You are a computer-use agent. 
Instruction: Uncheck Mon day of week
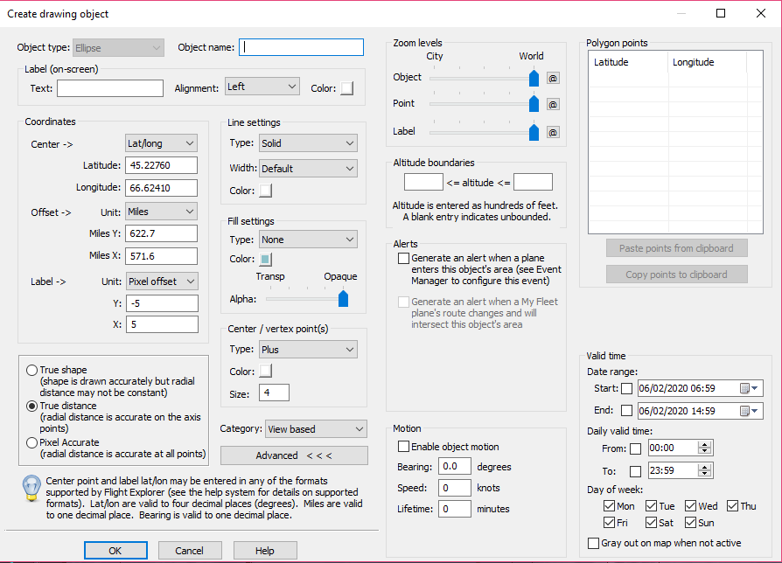point(609,506)
